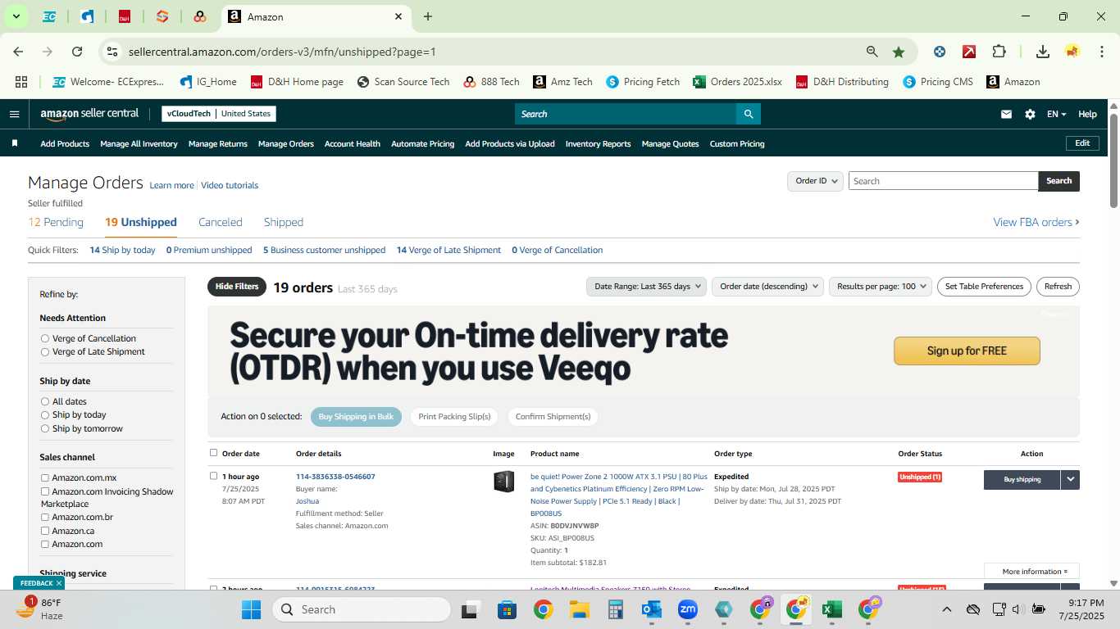This screenshot has width=1120, height=629.
Task: Open Automate Pricing menu item
Action: [422, 143]
